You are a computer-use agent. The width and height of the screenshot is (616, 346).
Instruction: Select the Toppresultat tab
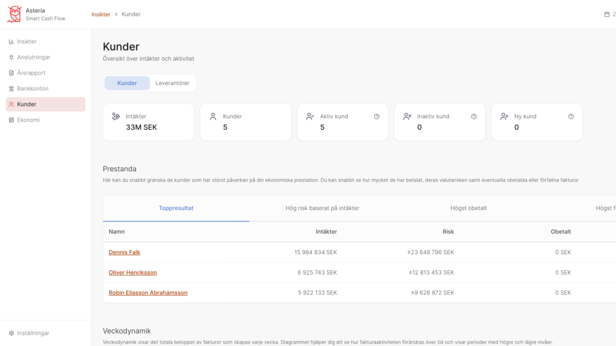(176, 208)
